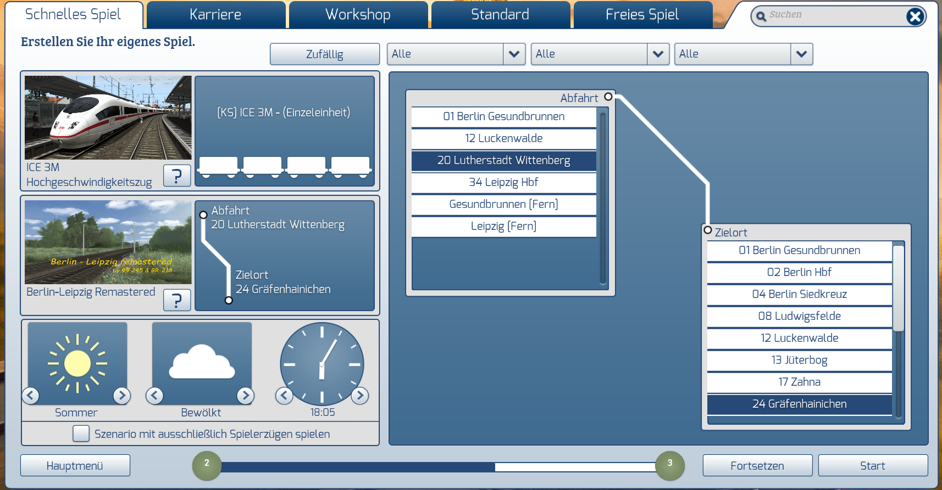The width and height of the screenshot is (942, 490).
Task: Choose 02 Berlin Hbf as Zielort
Action: (x=800, y=272)
